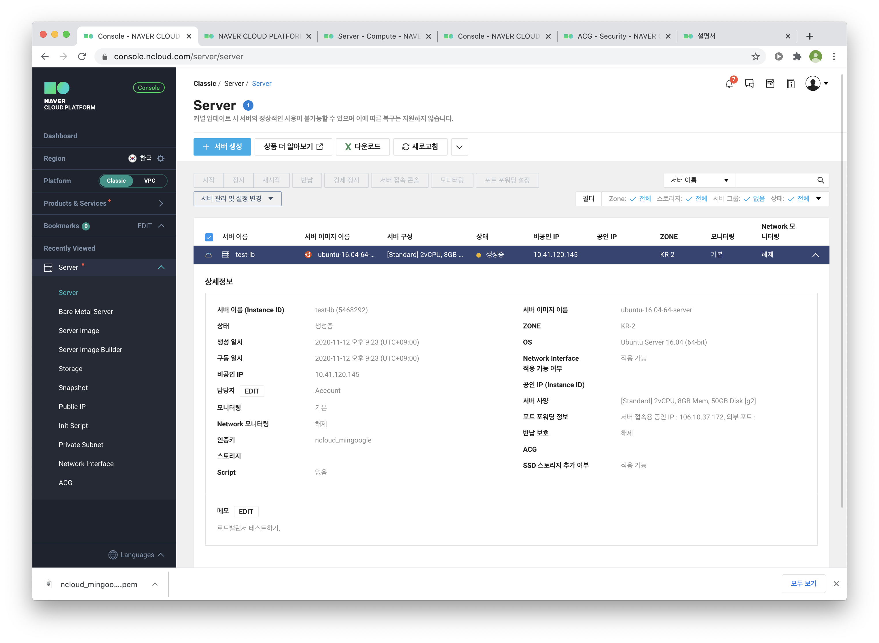Click the search magnifier icon

click(821, 180)
